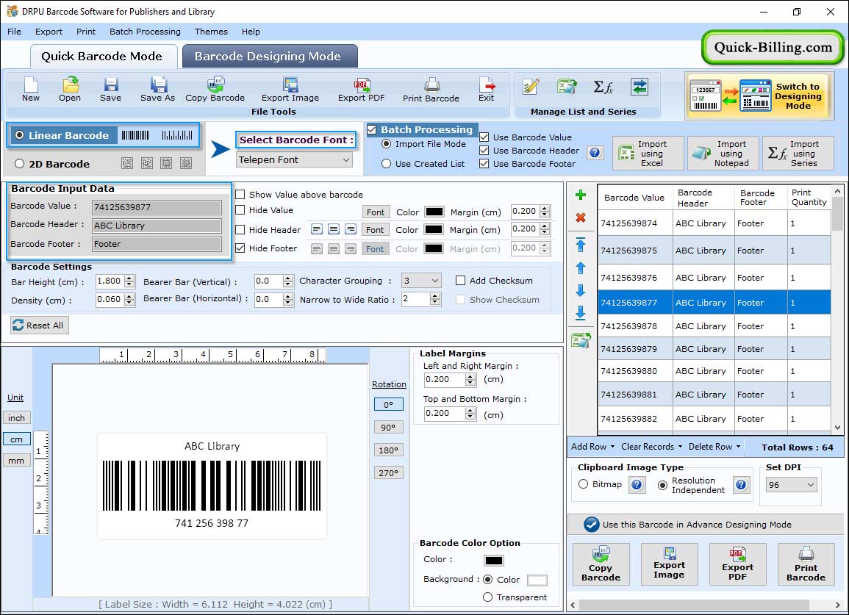Click the Exit icon
849x615 pixels.
(486, 90)
